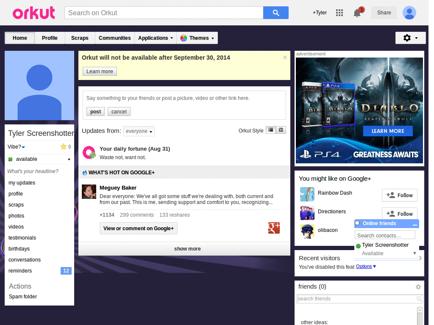Focus the Search on Orkut field
Screen dimensions: 434x325
[x=164, y=13]
